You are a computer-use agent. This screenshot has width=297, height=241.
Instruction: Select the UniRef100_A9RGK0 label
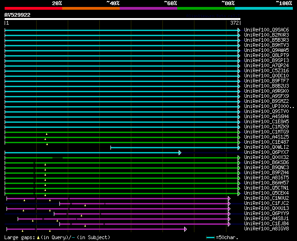click(x=266, y=91)
